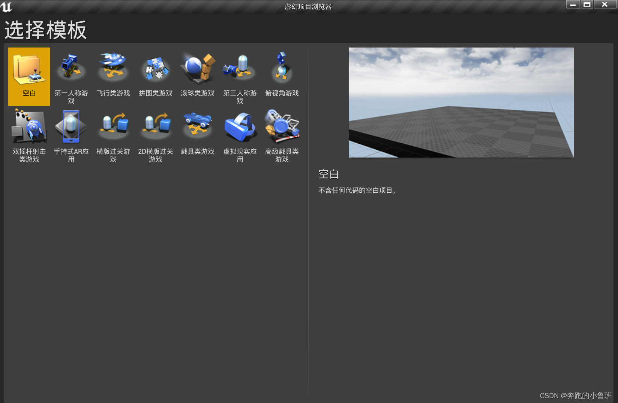Select the 2D横版过关游戏 template
Screen dimensions: 618x403
(155, 135)
